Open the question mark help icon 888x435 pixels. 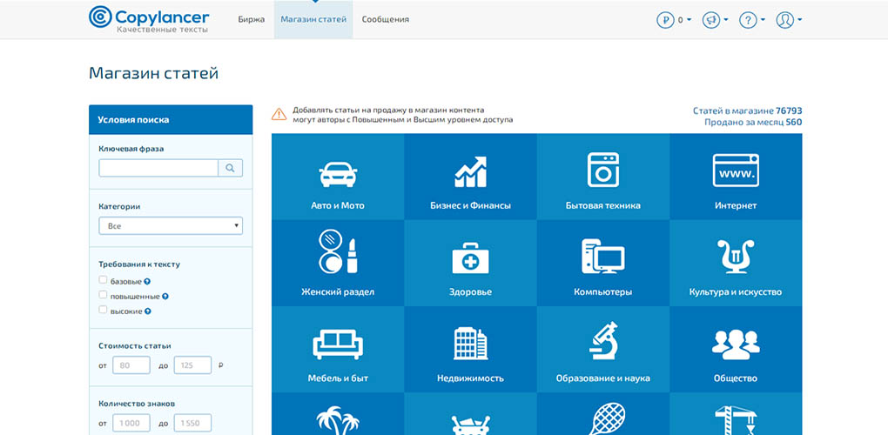tap(748, 20)
